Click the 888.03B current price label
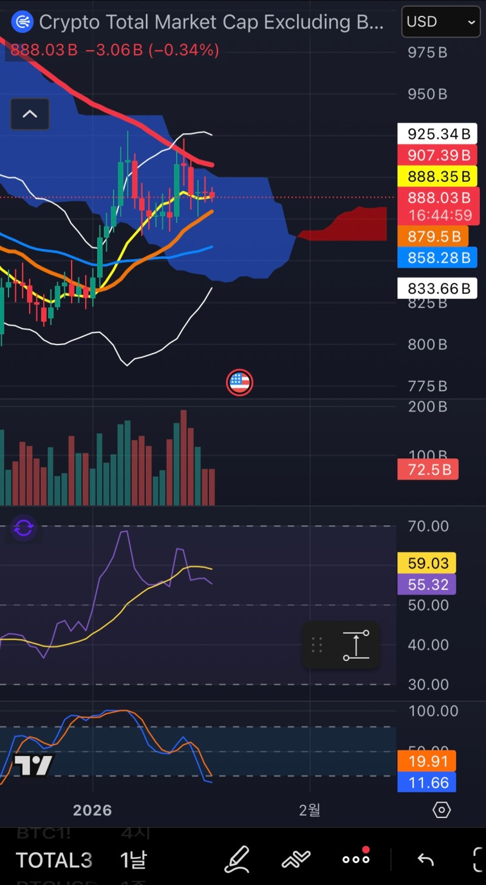 pos(437,198)
